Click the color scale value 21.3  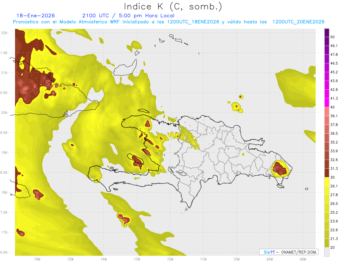[x=334, y=239]
